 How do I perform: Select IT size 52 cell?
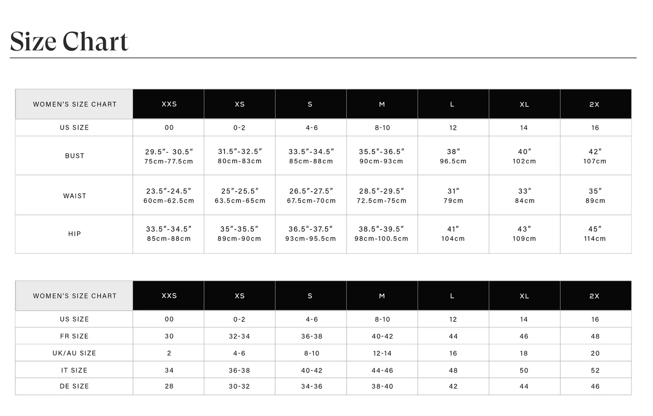(x=595, y=370)
